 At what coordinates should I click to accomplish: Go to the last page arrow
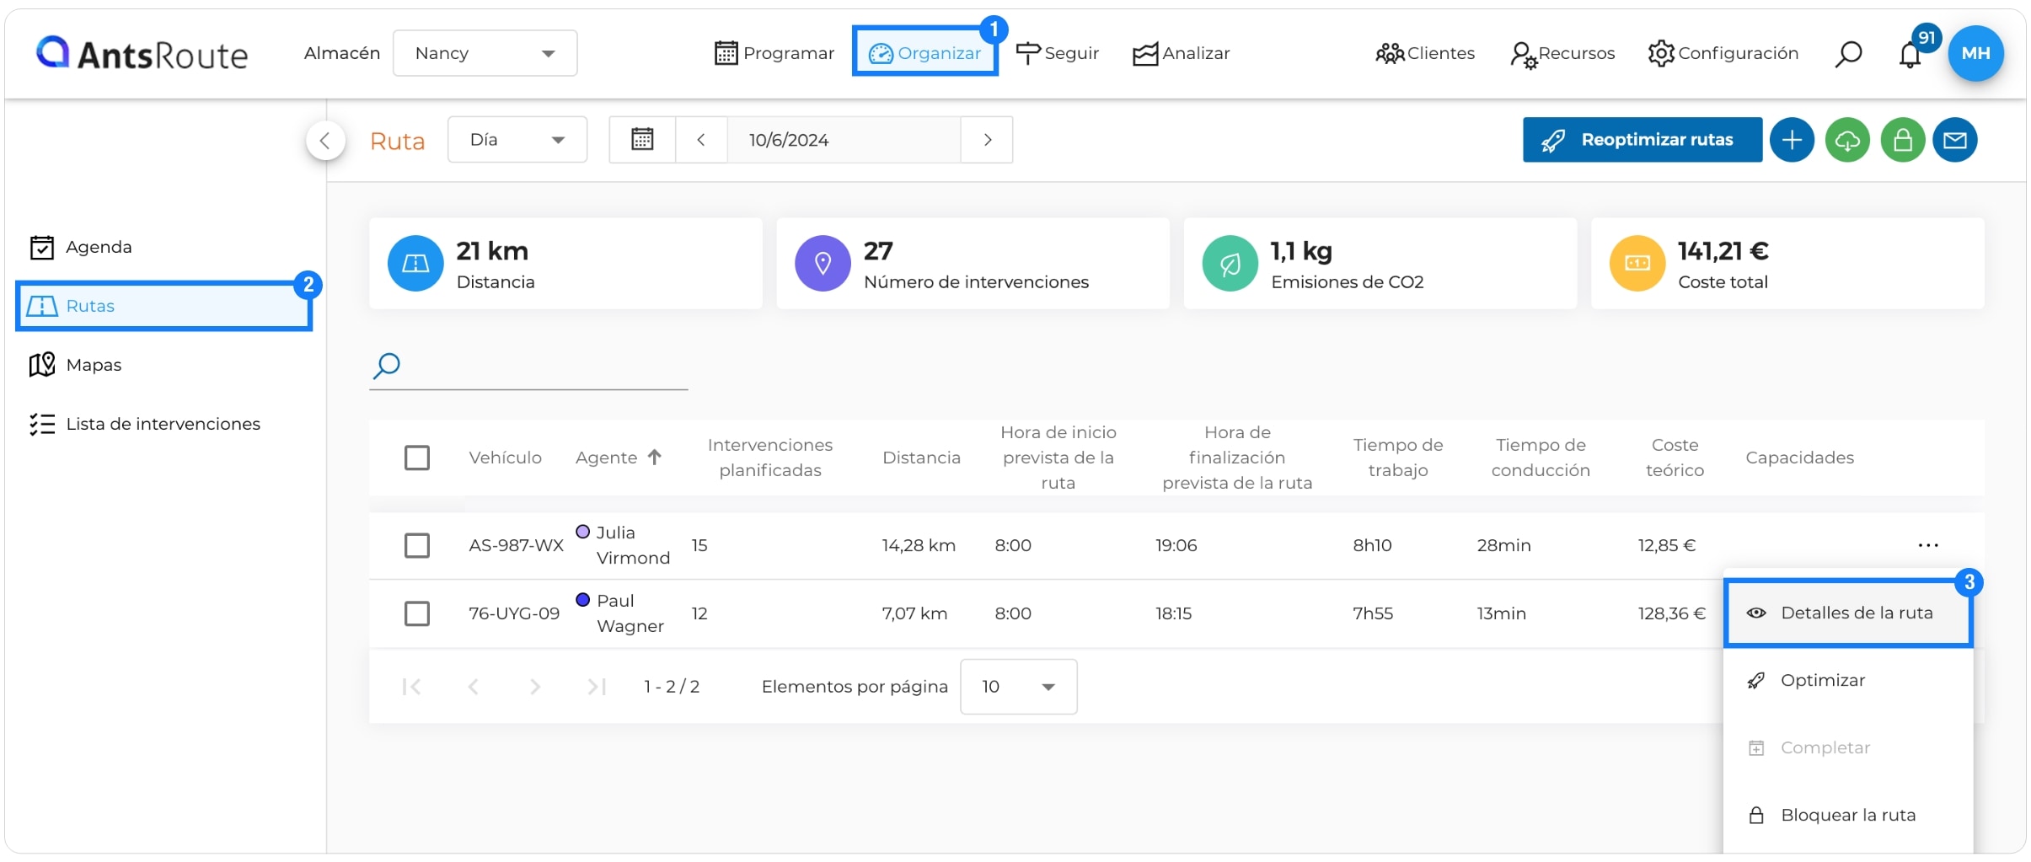coord(597,687)
